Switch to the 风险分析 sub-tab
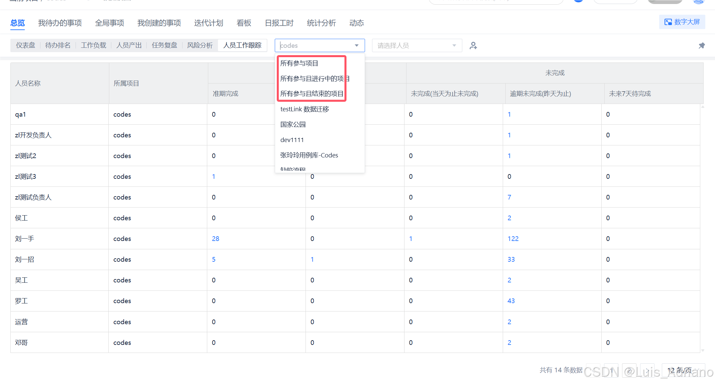The height and width of the screenshot is (384, 715). click(200, 45)
